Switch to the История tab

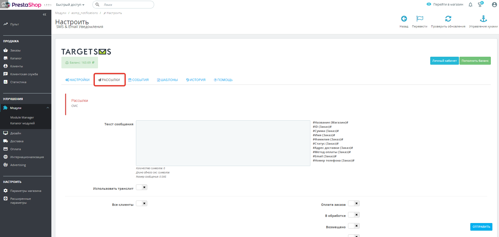(x=196, y=80)
